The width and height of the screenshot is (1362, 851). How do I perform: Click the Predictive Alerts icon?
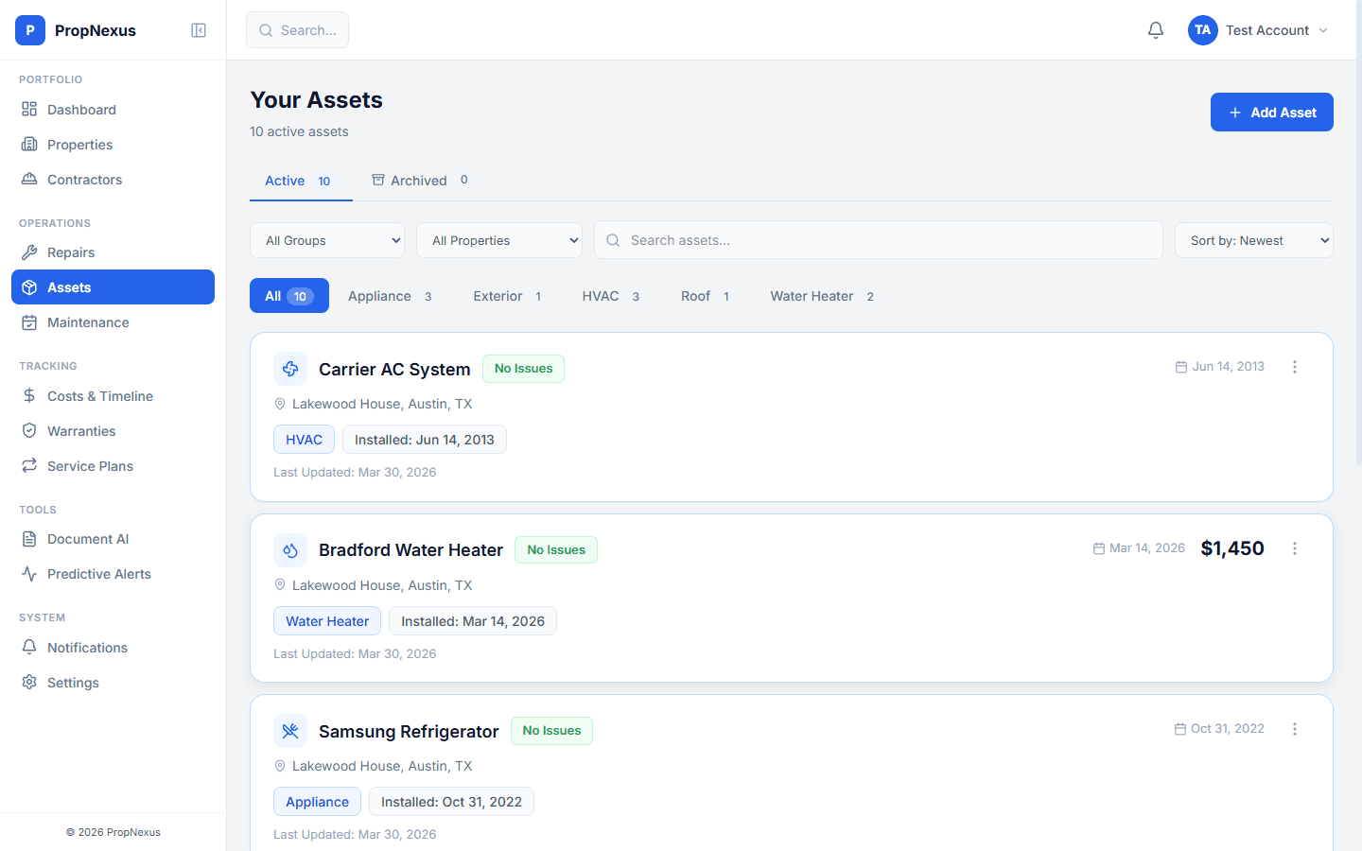pos(29,573)
